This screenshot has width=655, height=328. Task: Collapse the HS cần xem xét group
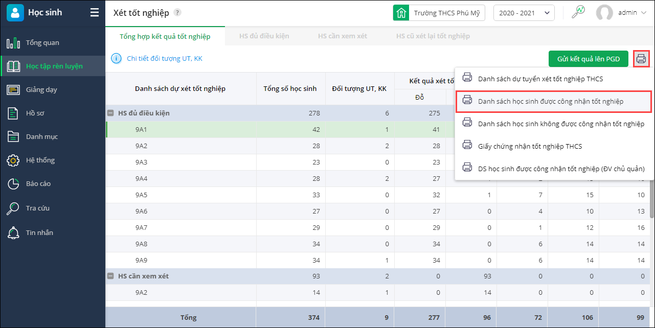click(x=110, y=276)
